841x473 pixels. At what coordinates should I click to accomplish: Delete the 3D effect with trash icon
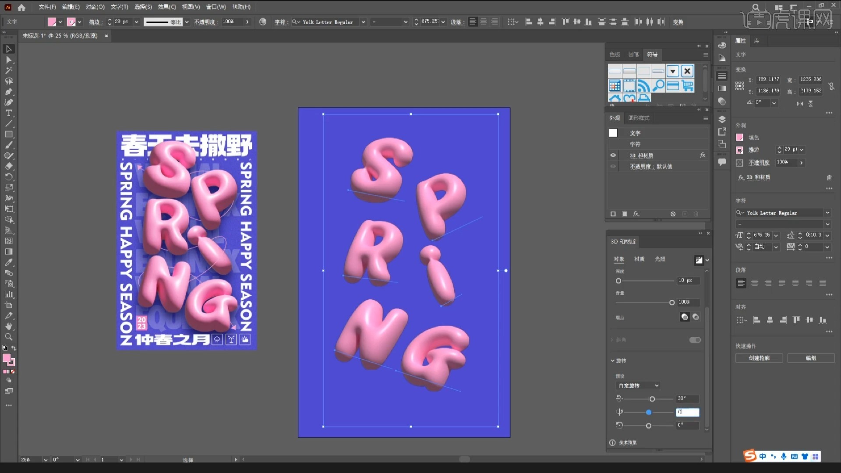(829, 177)
